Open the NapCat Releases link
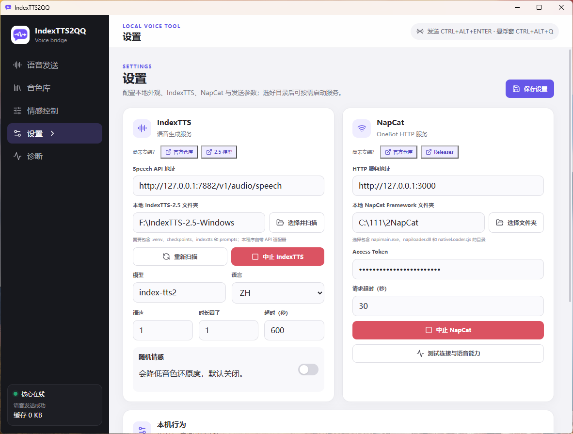573x434 pixels. (440, 152)
